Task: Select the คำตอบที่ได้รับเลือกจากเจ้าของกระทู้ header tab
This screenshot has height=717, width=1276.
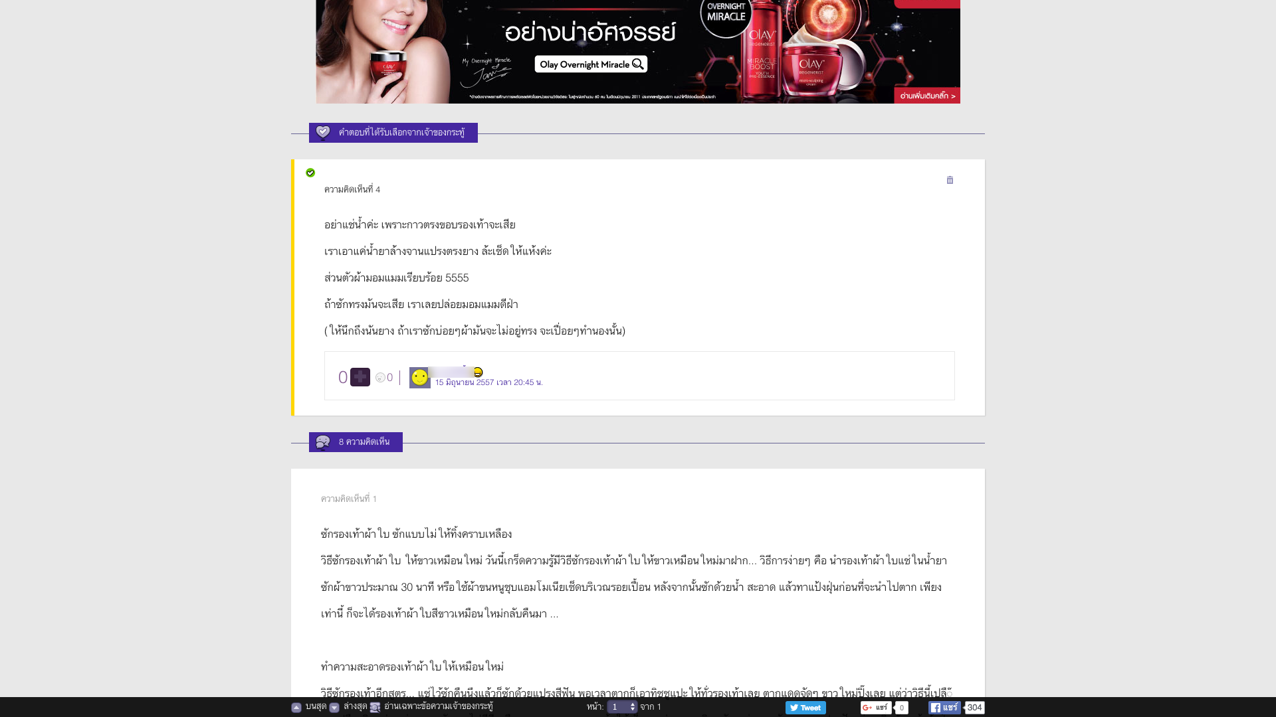Action: click(393, 133)
